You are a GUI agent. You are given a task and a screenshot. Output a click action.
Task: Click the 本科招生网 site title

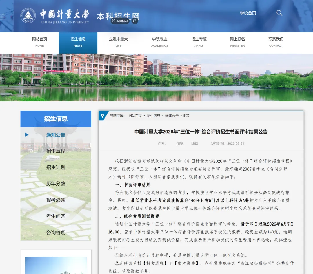(118, 16)
